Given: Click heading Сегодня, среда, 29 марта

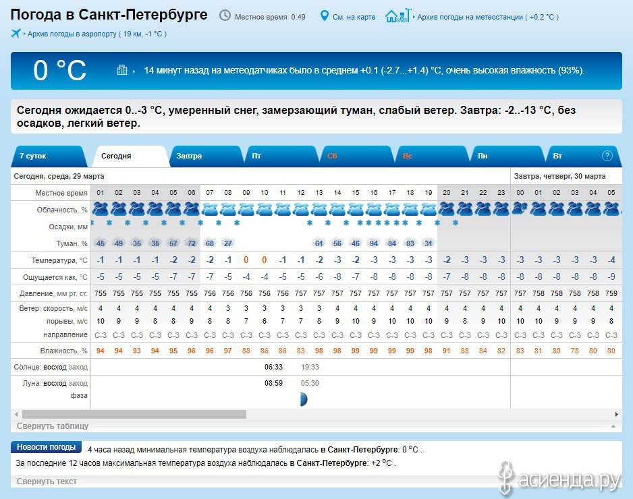Looking at the screenshot, I should [59, 176].
